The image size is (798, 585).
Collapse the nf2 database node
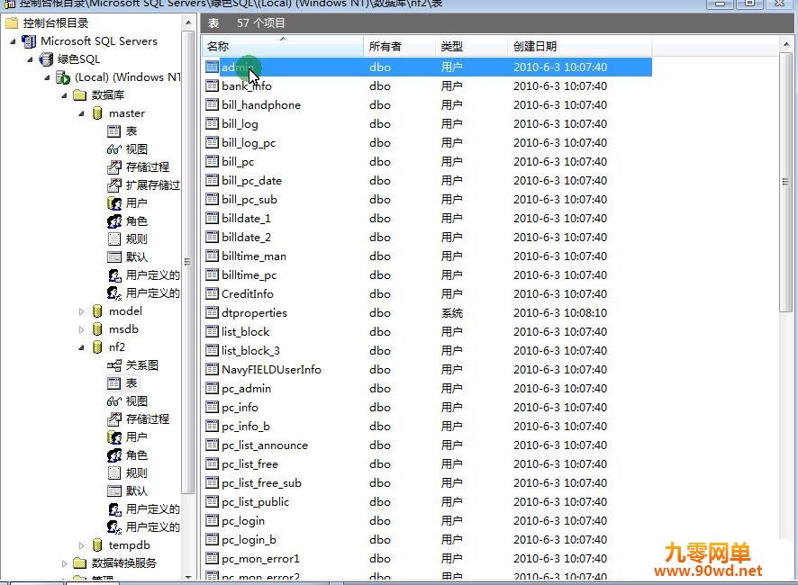pyautogui.click(x=82, y=347)
